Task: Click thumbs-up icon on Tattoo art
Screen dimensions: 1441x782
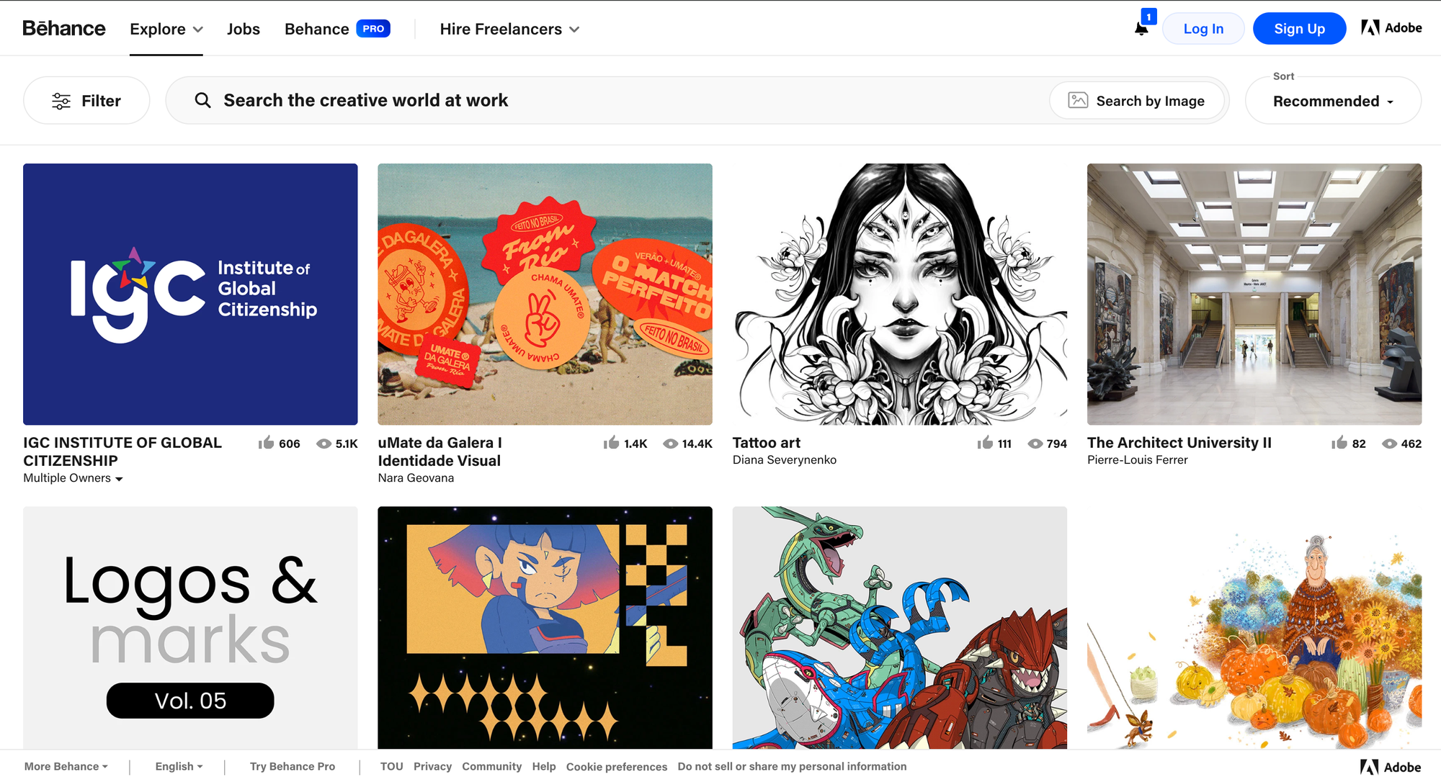Action: tap(985, 443)
